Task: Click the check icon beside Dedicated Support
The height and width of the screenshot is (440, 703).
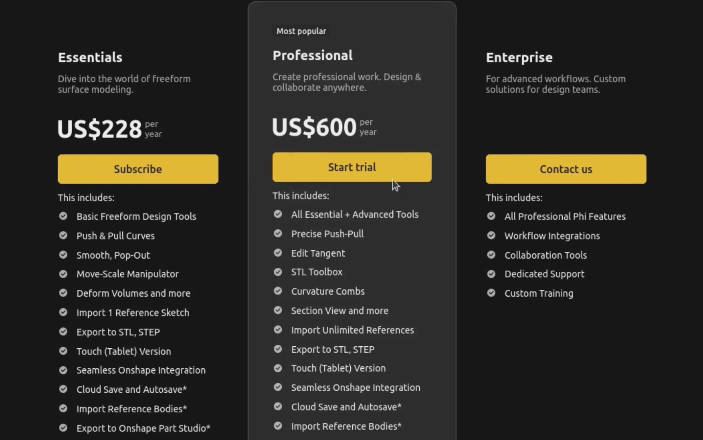Action: click(x=491, y=274)
